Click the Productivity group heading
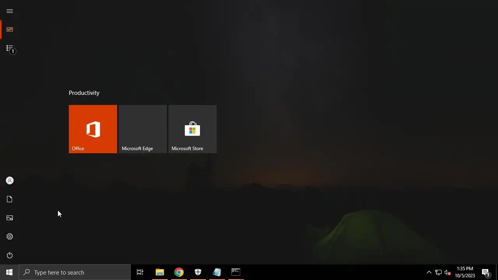Image resolution: width=498 pixels, height=280 pixels. tap(84, 93)
